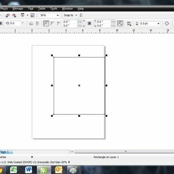This screenshot has height=174, width=174.
Task: Click the bottom-left corner radius field
Action: point(70,25)
